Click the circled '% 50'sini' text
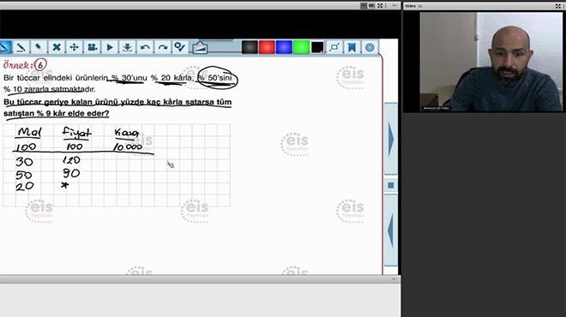Screen dimensions: 566x317 point(217,78)
